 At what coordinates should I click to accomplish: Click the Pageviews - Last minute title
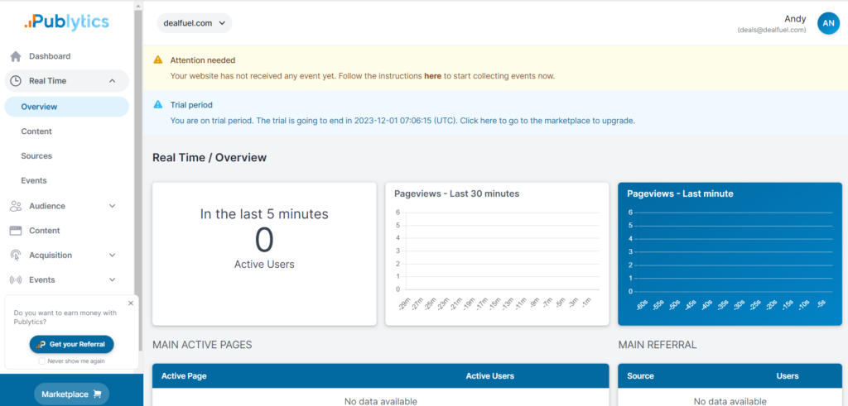click(681, 193)
